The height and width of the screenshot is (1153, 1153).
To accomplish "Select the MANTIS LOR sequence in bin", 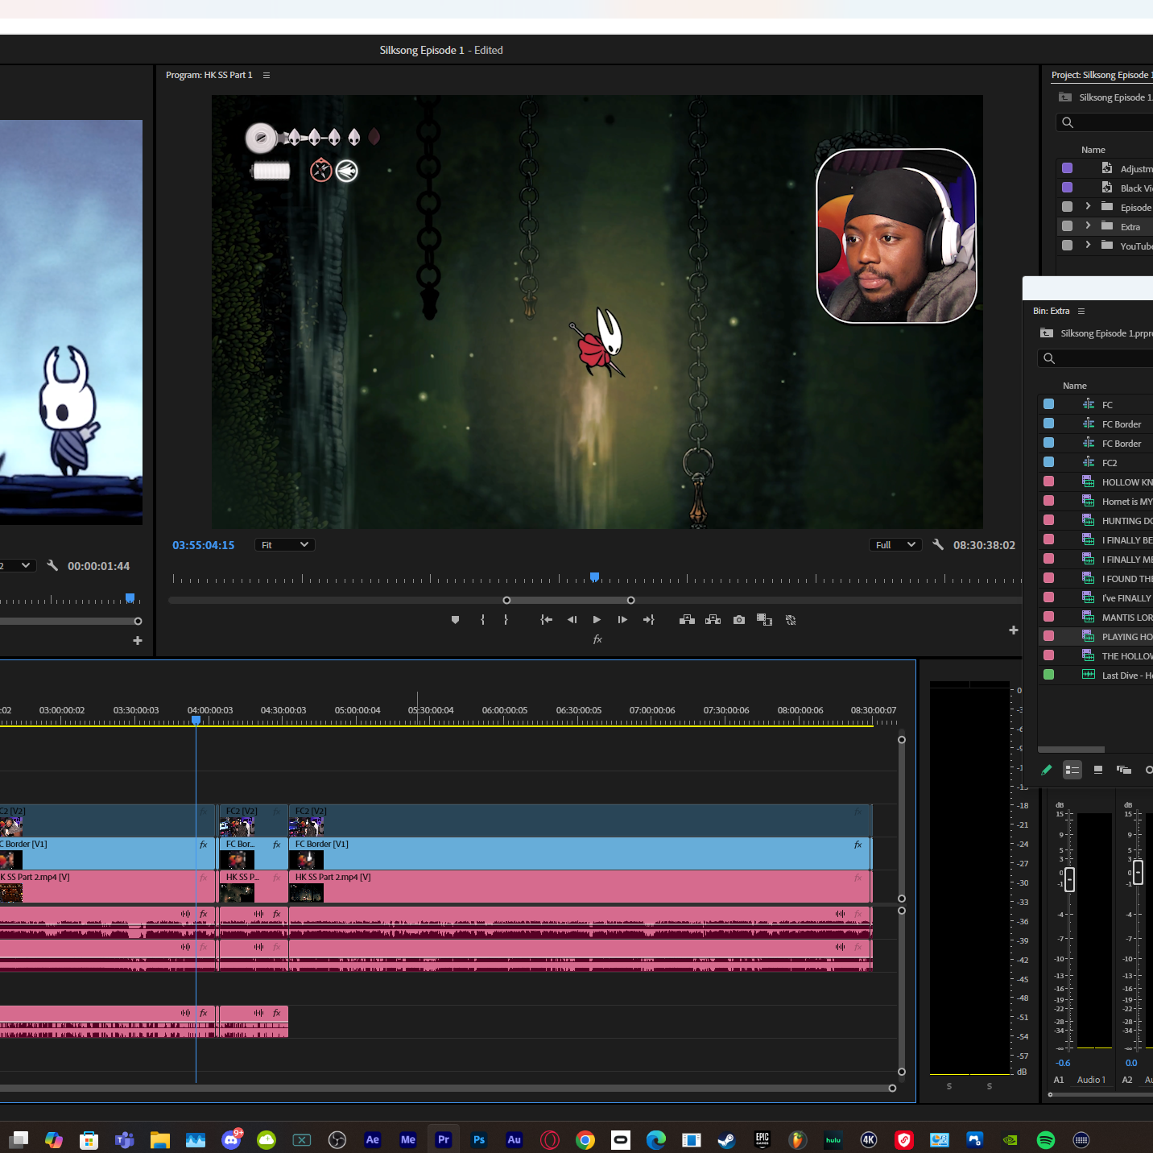I will point(1096,618).
